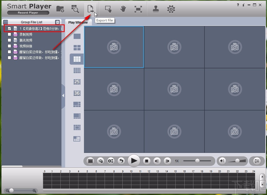
Task: Select the 1【笑镇惊魂2】 file entry
Action: point(41,29)
